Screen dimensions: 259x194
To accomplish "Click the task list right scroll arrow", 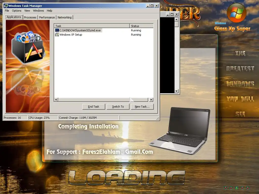I will pos(151,100).
